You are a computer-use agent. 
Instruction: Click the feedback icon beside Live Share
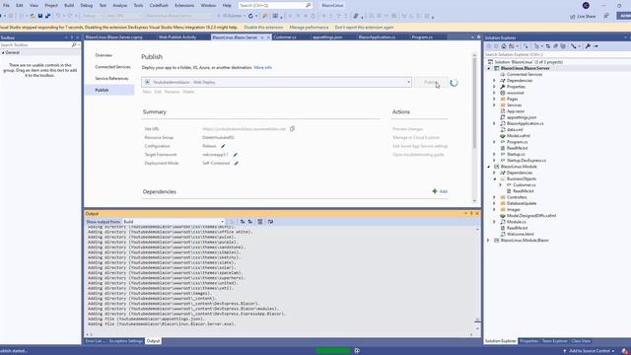pos(606,16)
